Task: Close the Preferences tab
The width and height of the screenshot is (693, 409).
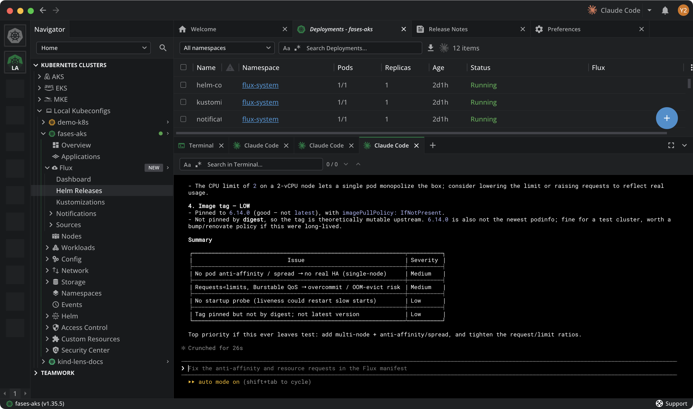Action: pos(641,29)
